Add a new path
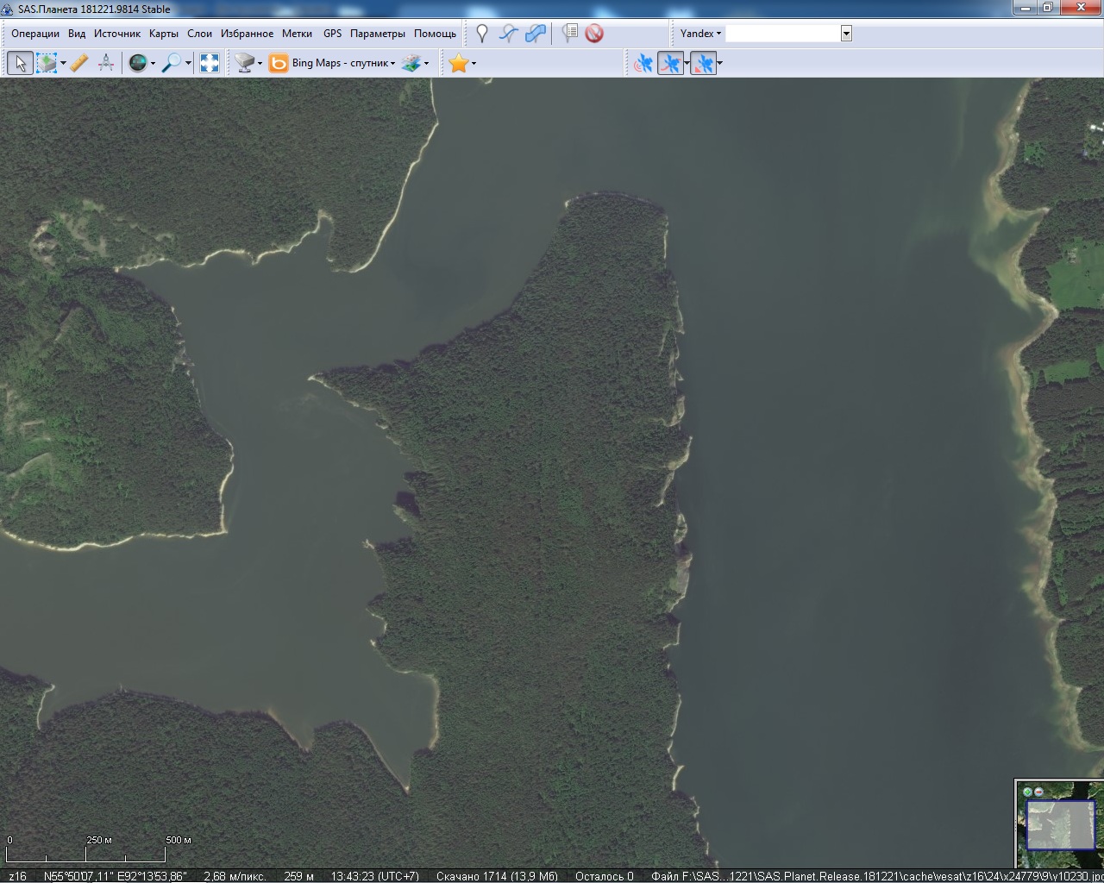 point(509,34)
